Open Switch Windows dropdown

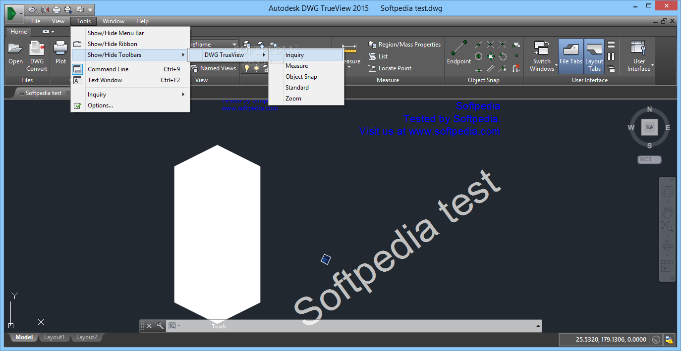coord(542,56)
